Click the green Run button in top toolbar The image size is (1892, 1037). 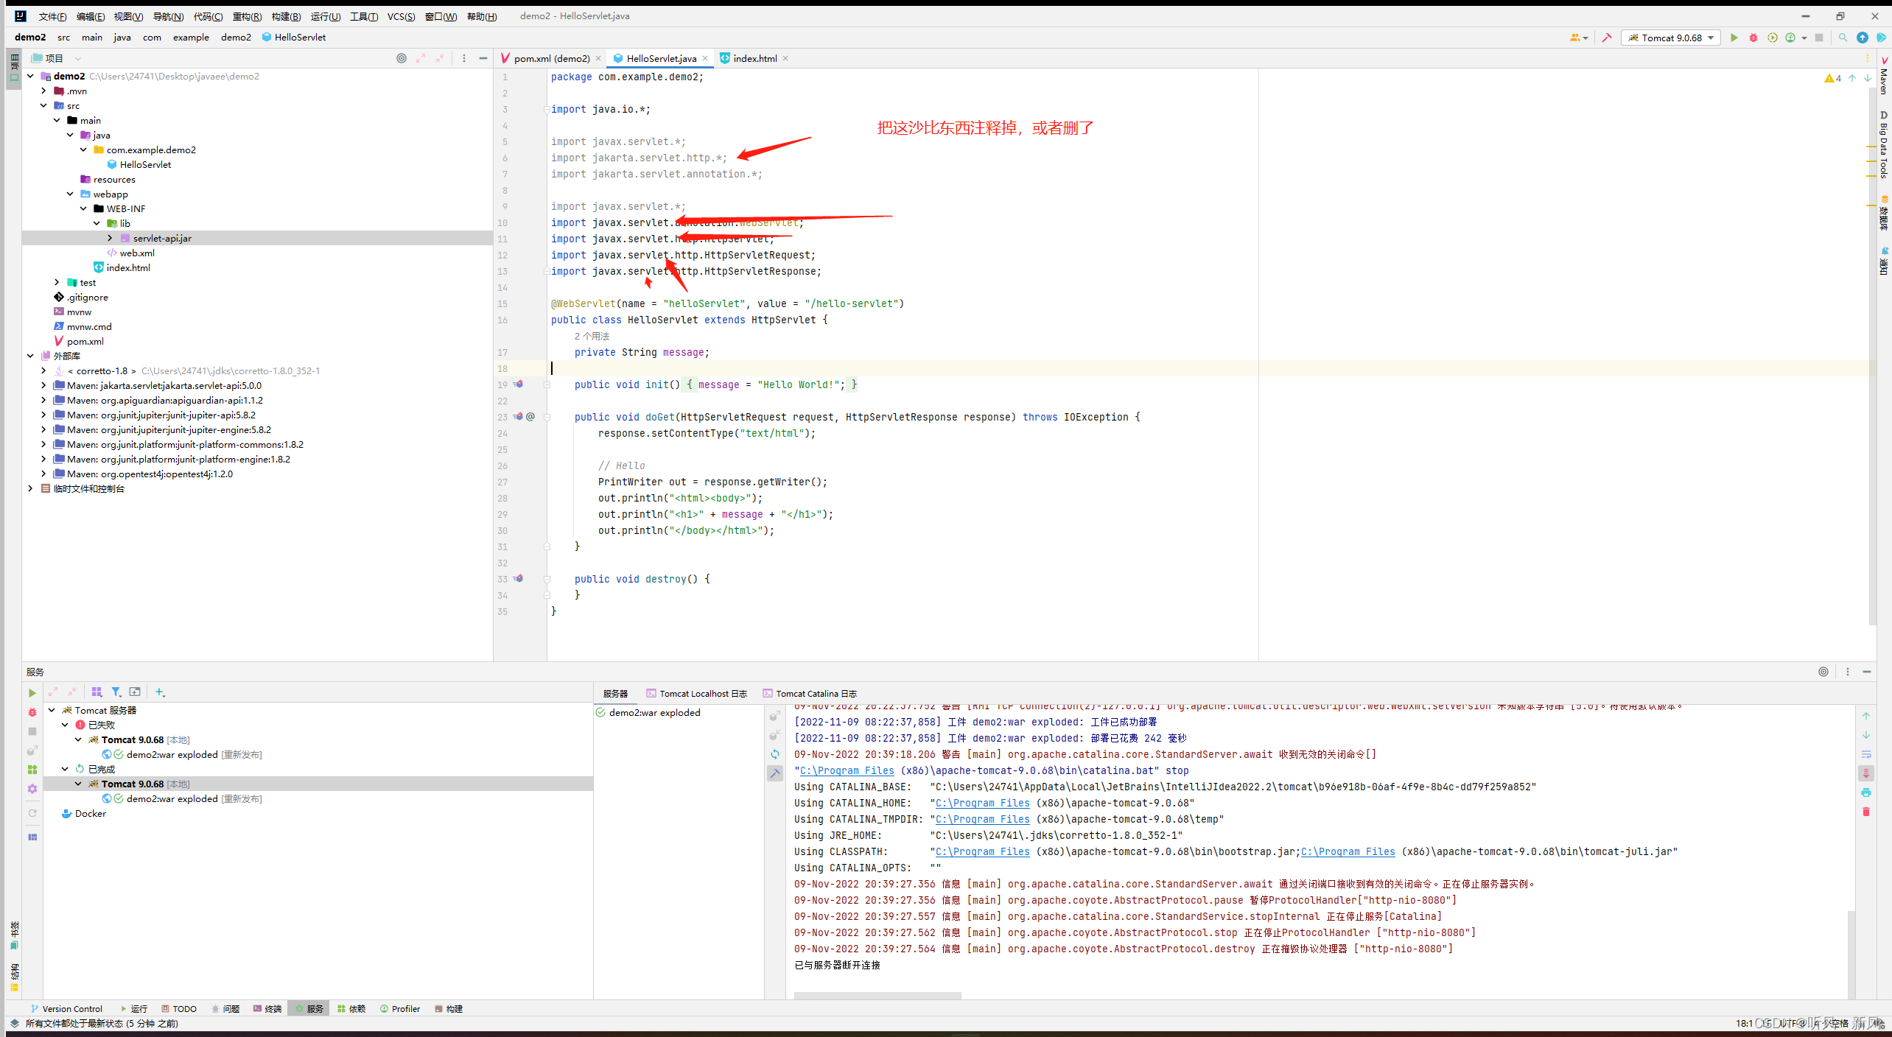(1734, 38)
